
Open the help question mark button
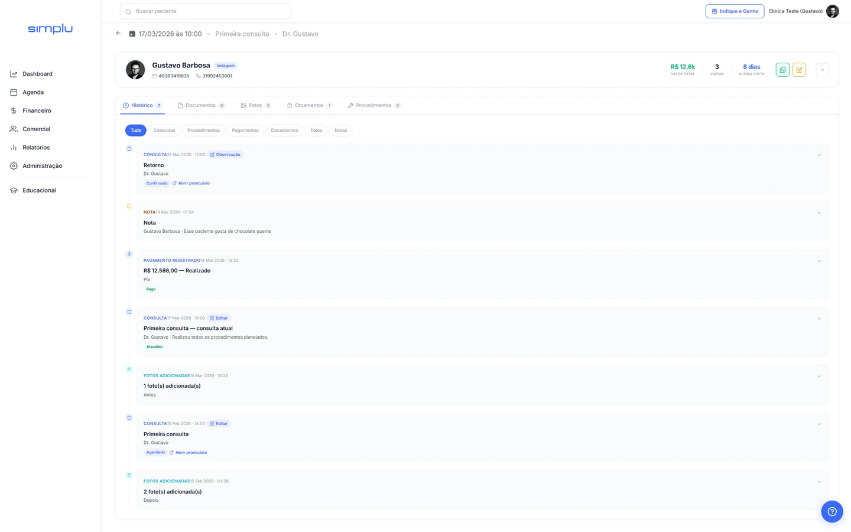click(x=831, y=511)
